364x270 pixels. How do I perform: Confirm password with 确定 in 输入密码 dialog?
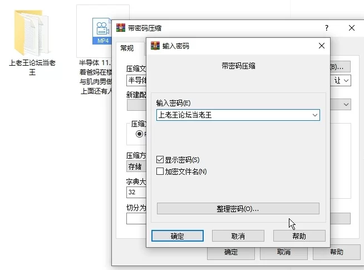coord(178,236)
